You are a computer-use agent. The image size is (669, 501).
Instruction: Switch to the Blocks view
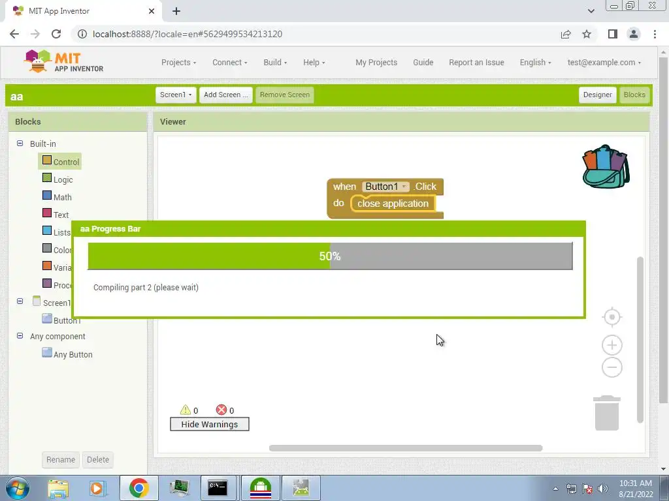[634, 95]
